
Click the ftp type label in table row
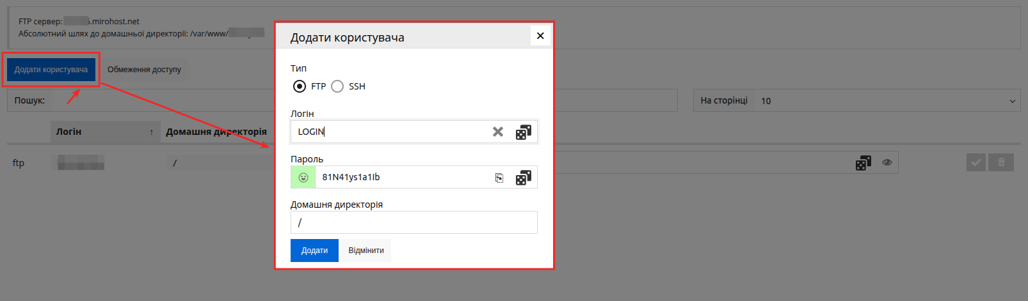[x=19, y=163]
